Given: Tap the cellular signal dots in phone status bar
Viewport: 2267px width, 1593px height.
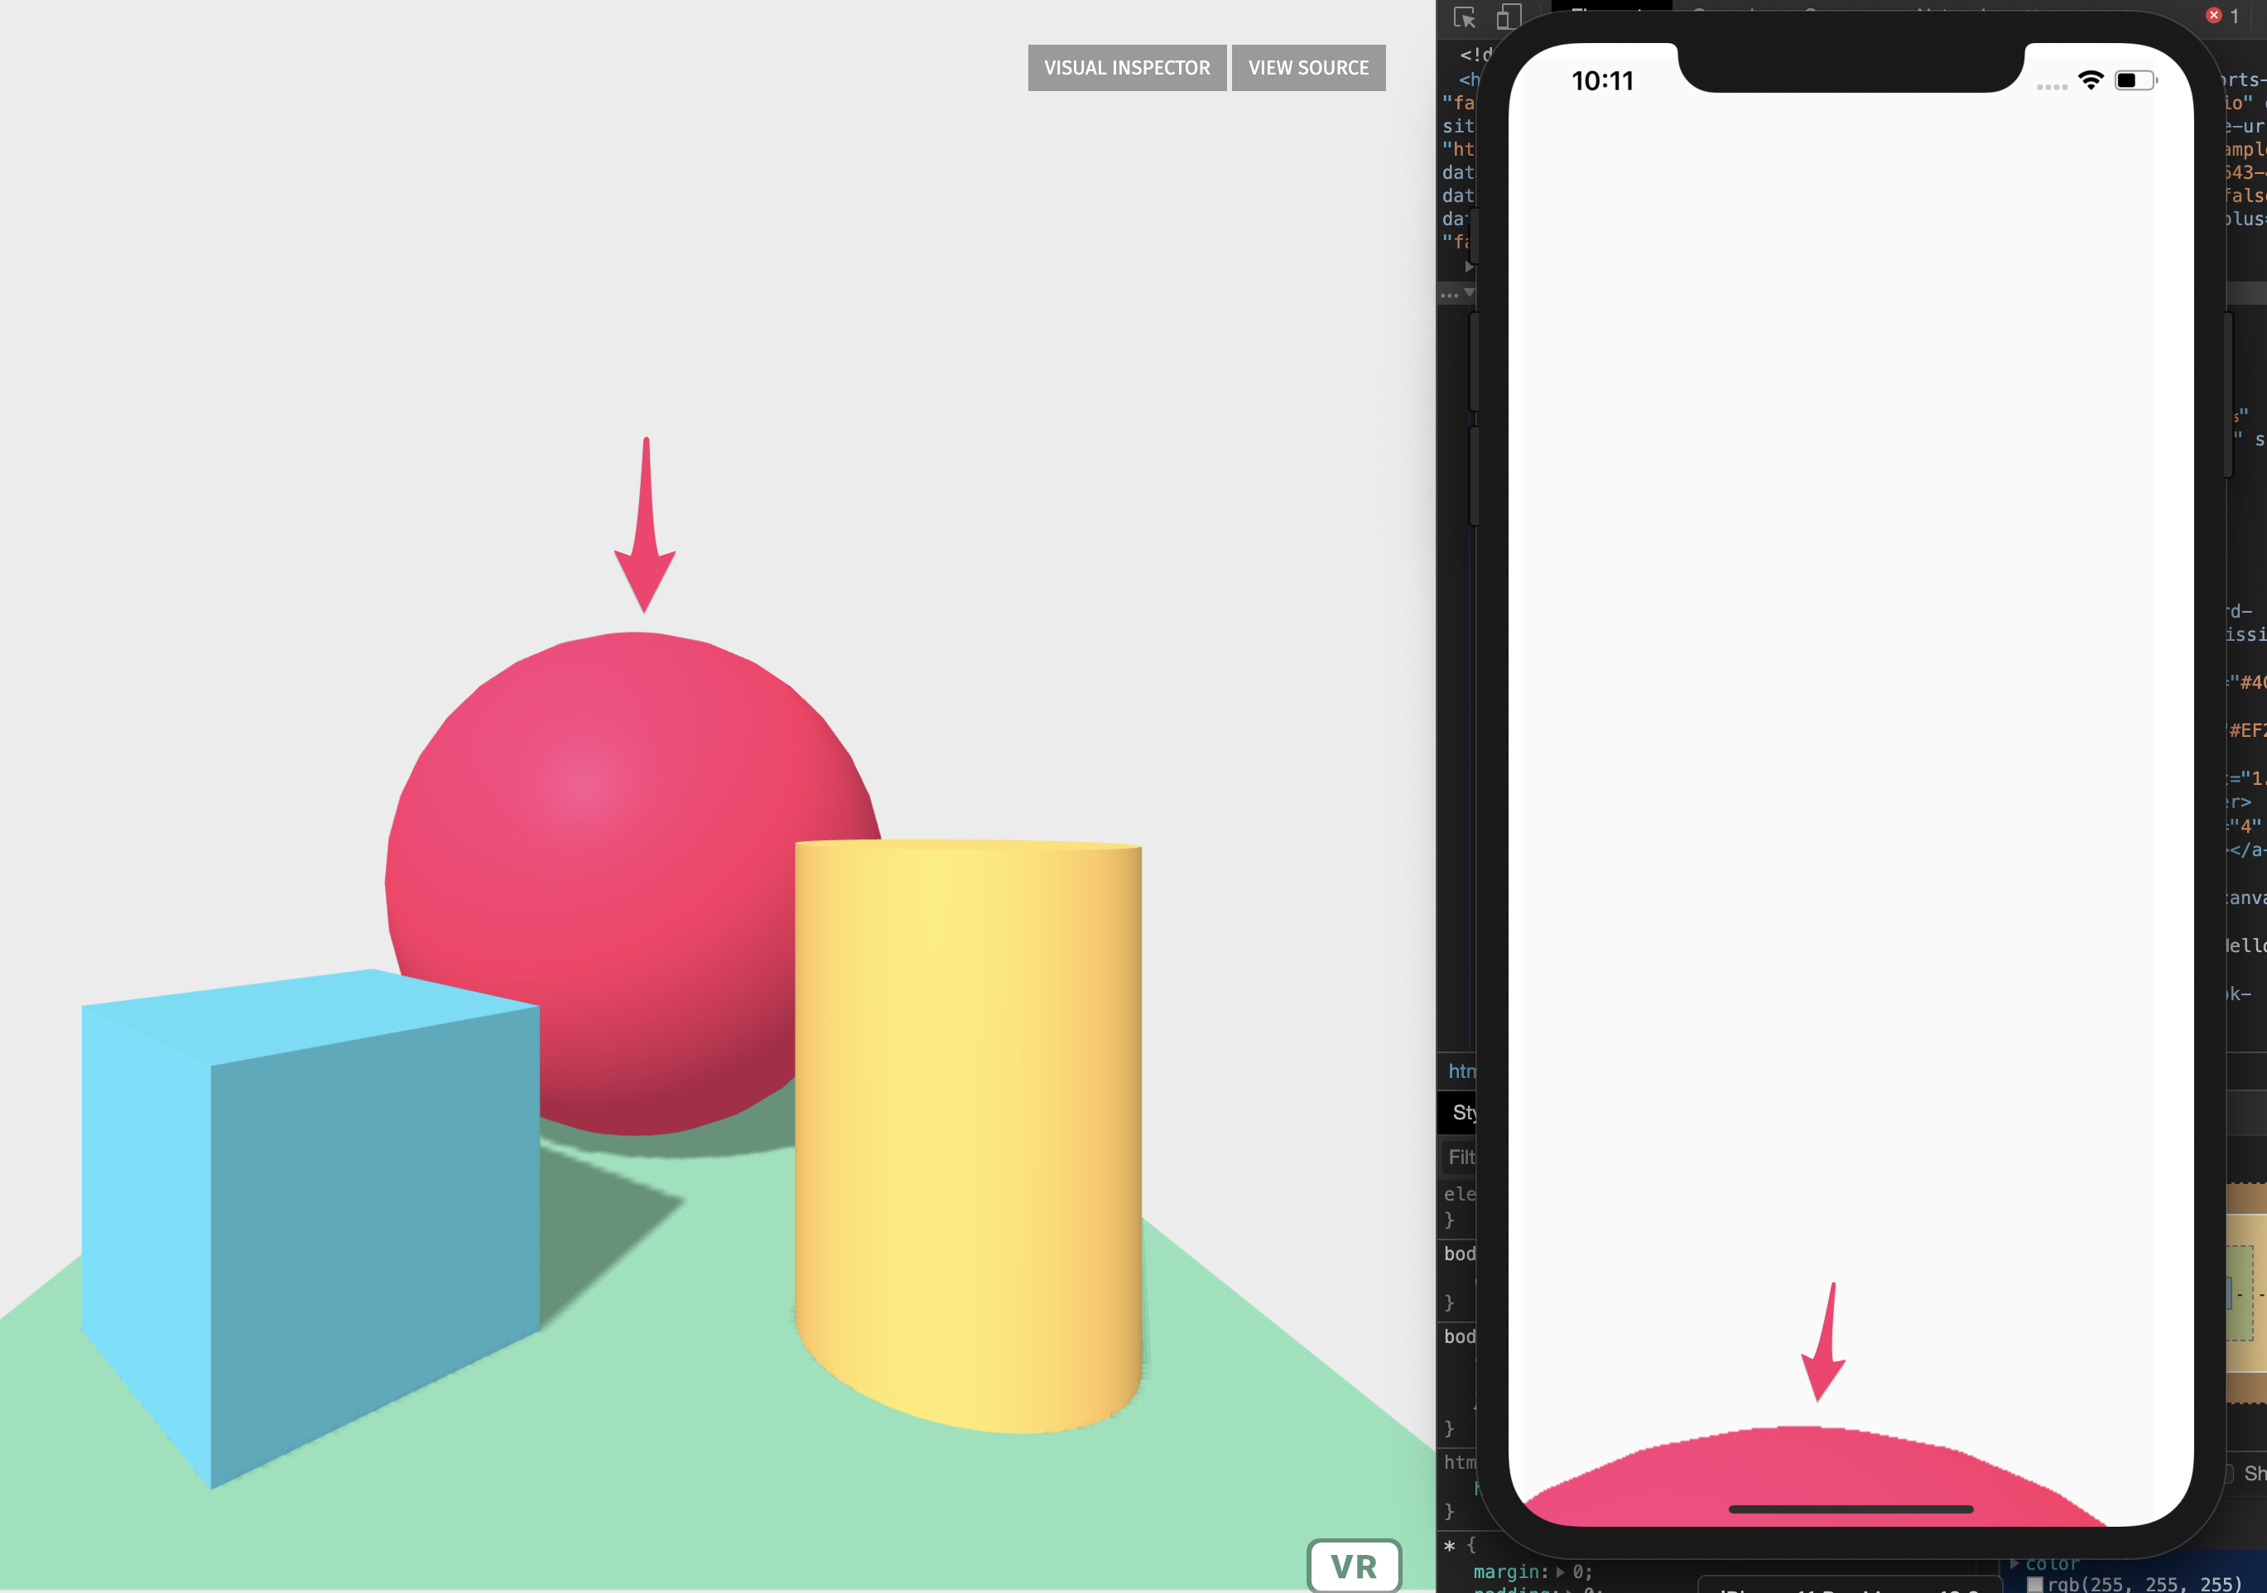Looking at the screenshot, I should [2052, 87].
